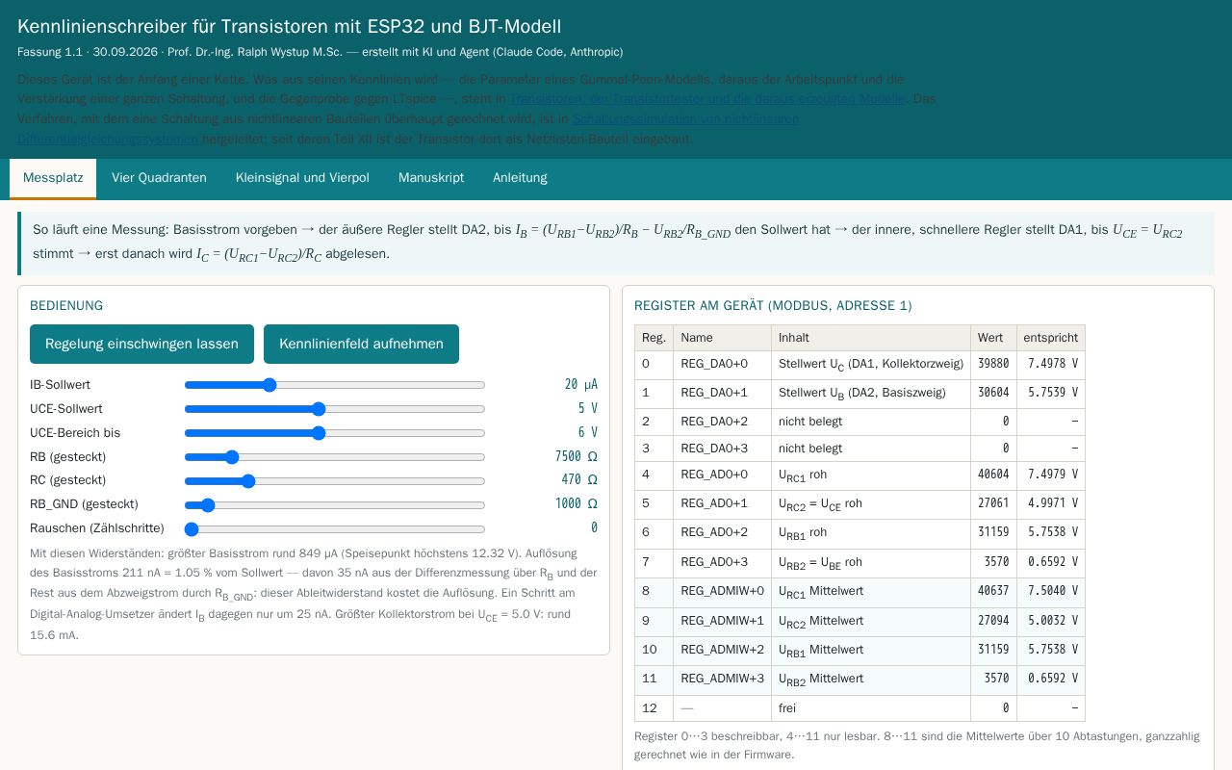Viewport: 1232px width, 770px height.
Task: Adjust the Rauschen (Zählschritte) slider
Action: point(335,528)
